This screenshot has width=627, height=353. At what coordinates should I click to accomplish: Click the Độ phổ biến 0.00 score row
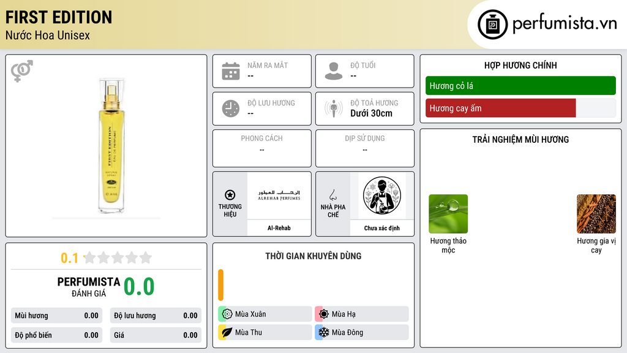point(56,335)
